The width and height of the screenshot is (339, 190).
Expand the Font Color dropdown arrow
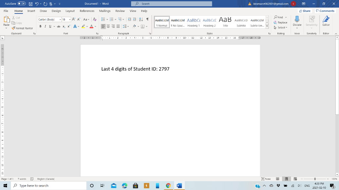(x=95, y=26)
